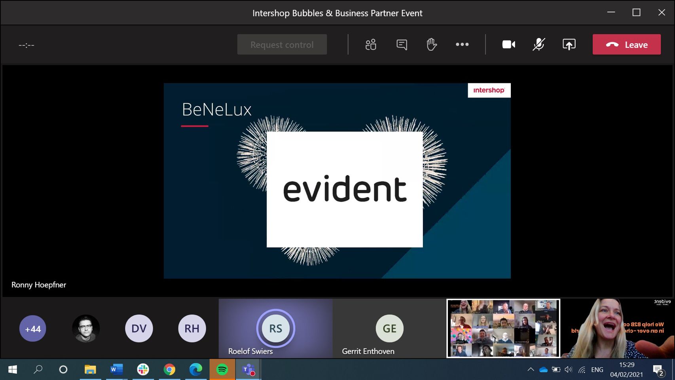Select the laughing woman's video tile
The width and height of the screenshot is (675, 380).
pyautogui.click(x=618, y=329)
